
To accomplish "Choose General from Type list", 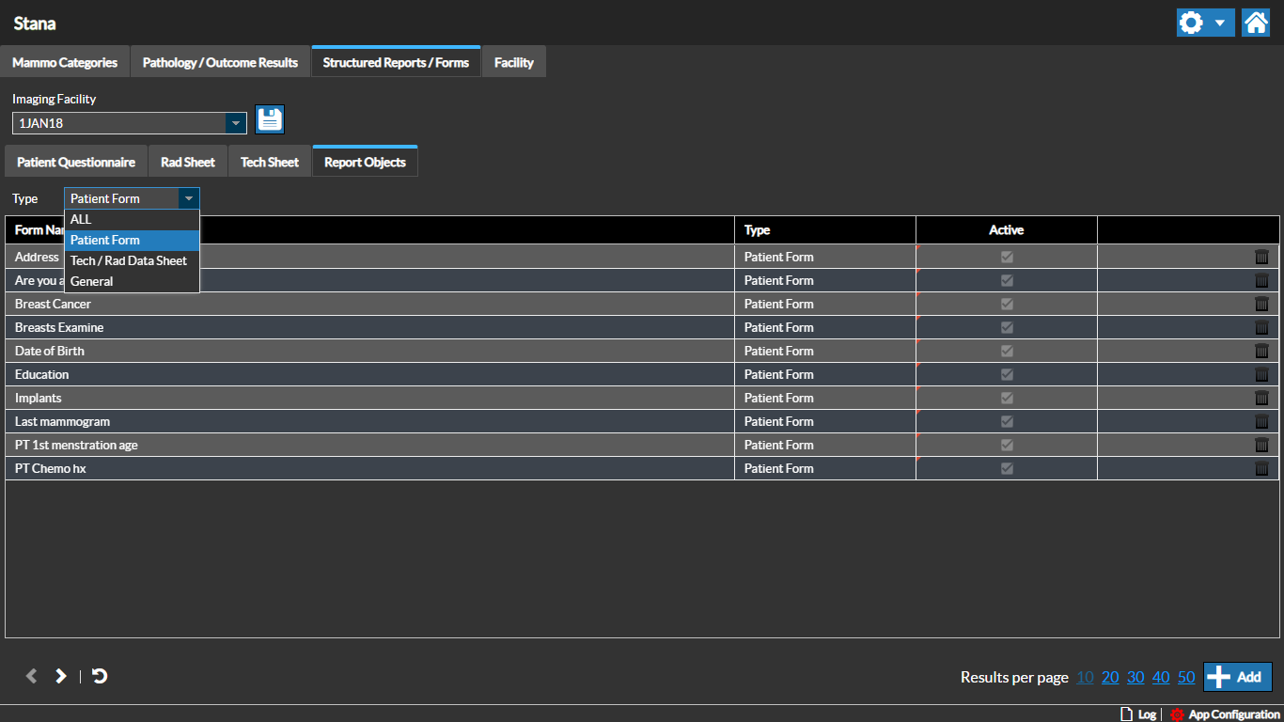I will (x=92, y=281).
